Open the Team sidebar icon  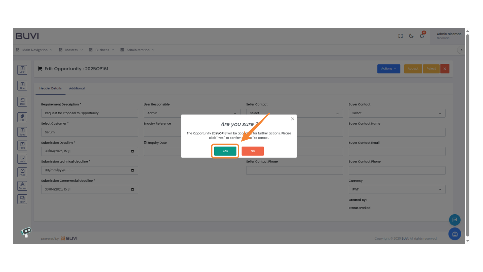[x=22, y=186]
